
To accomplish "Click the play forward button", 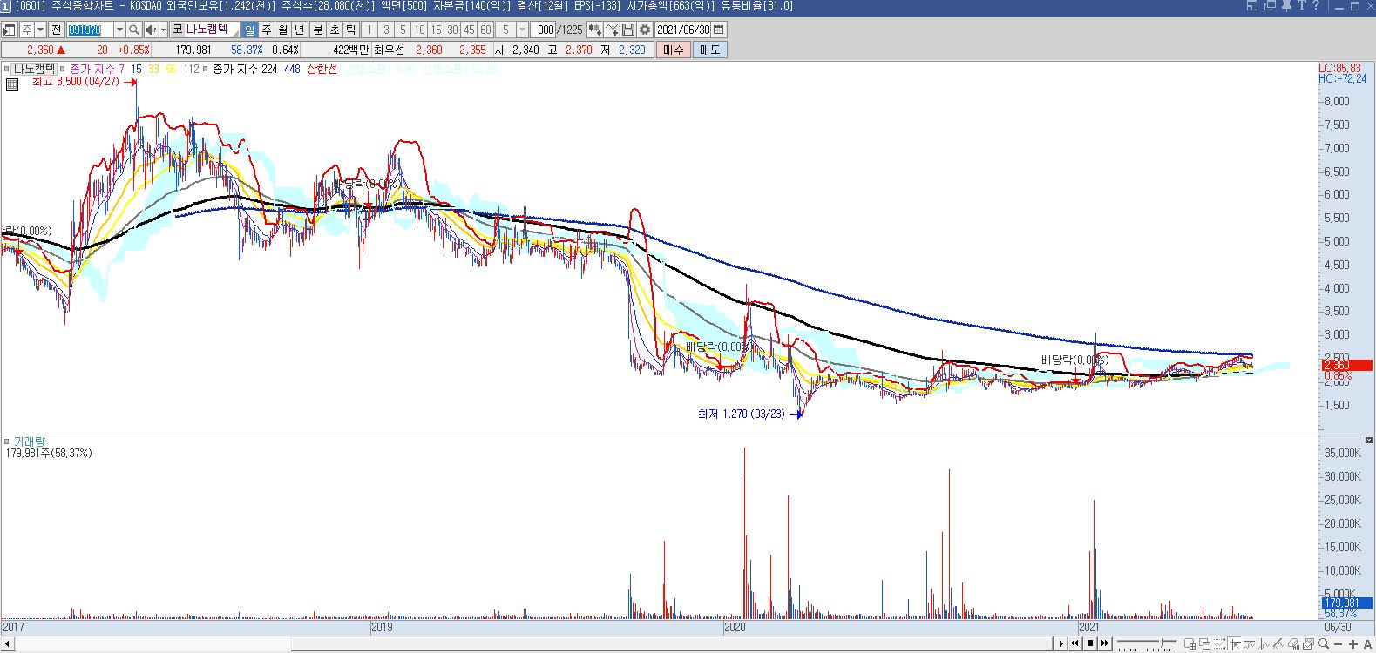I will click(1061, 643).
